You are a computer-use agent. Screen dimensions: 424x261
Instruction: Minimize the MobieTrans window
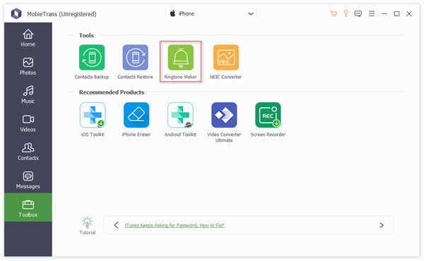(384, 13)
